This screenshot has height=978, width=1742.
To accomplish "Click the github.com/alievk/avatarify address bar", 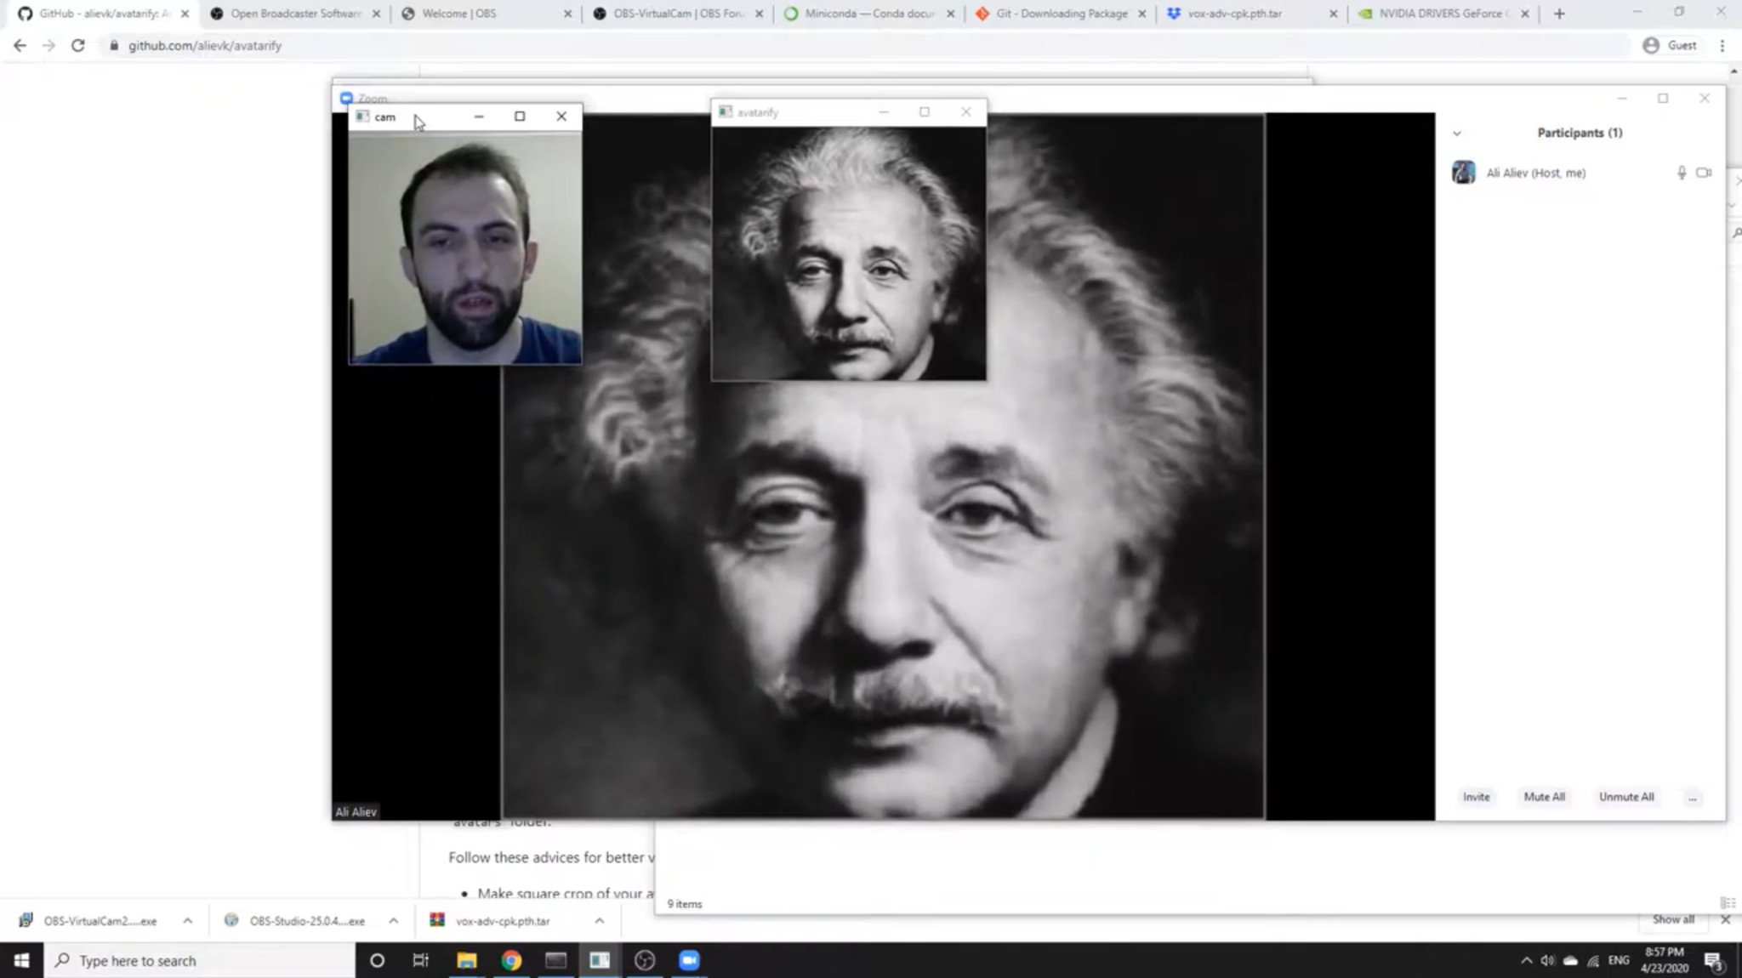I will tap(204, 45).
